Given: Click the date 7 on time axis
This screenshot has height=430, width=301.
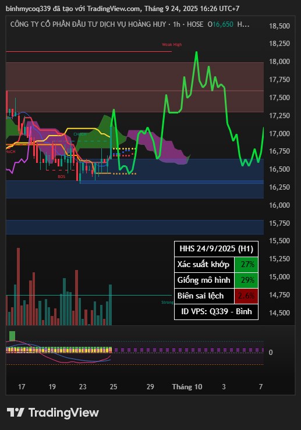Looking at the screenshot, I should coord(261,387).
